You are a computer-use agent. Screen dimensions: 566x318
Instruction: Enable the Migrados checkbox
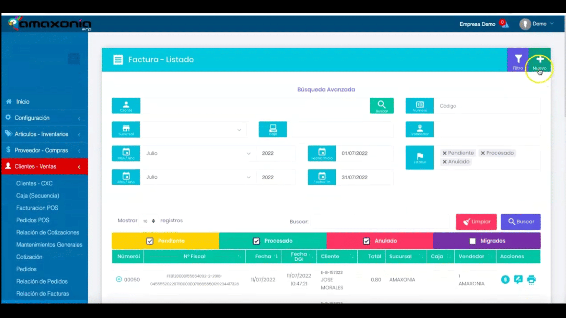472,241
